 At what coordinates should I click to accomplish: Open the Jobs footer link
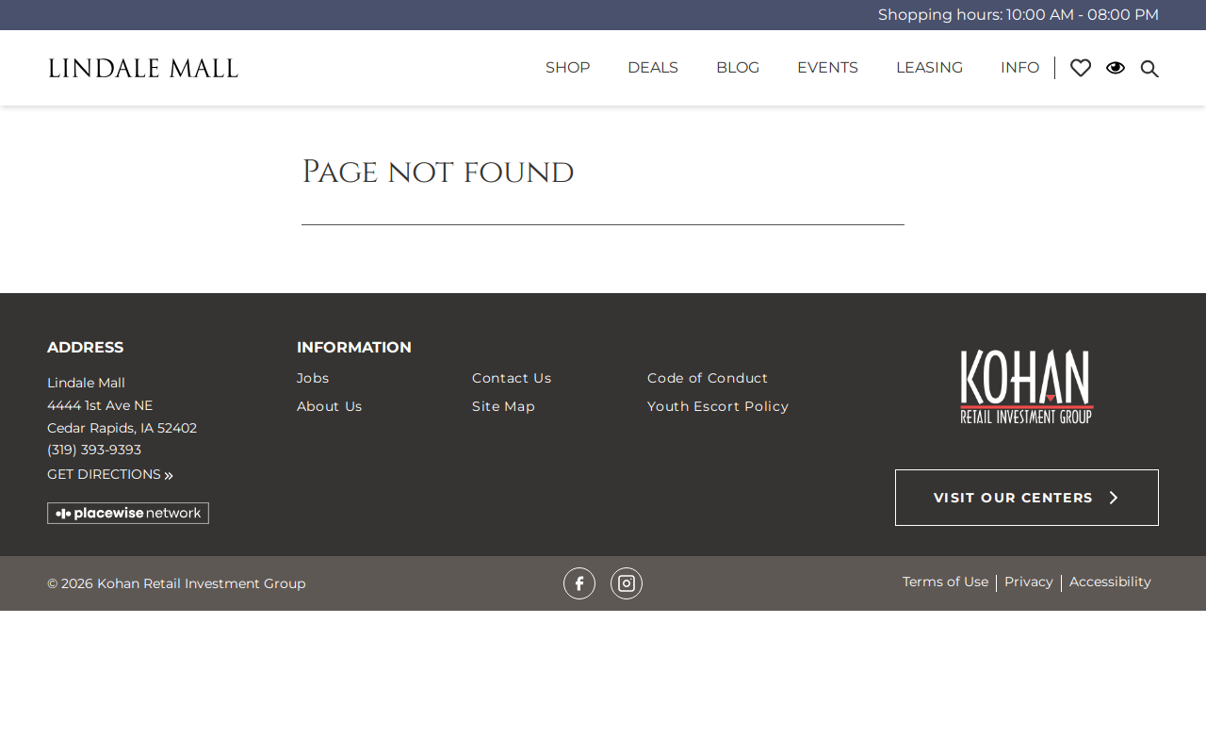point(313,378)
